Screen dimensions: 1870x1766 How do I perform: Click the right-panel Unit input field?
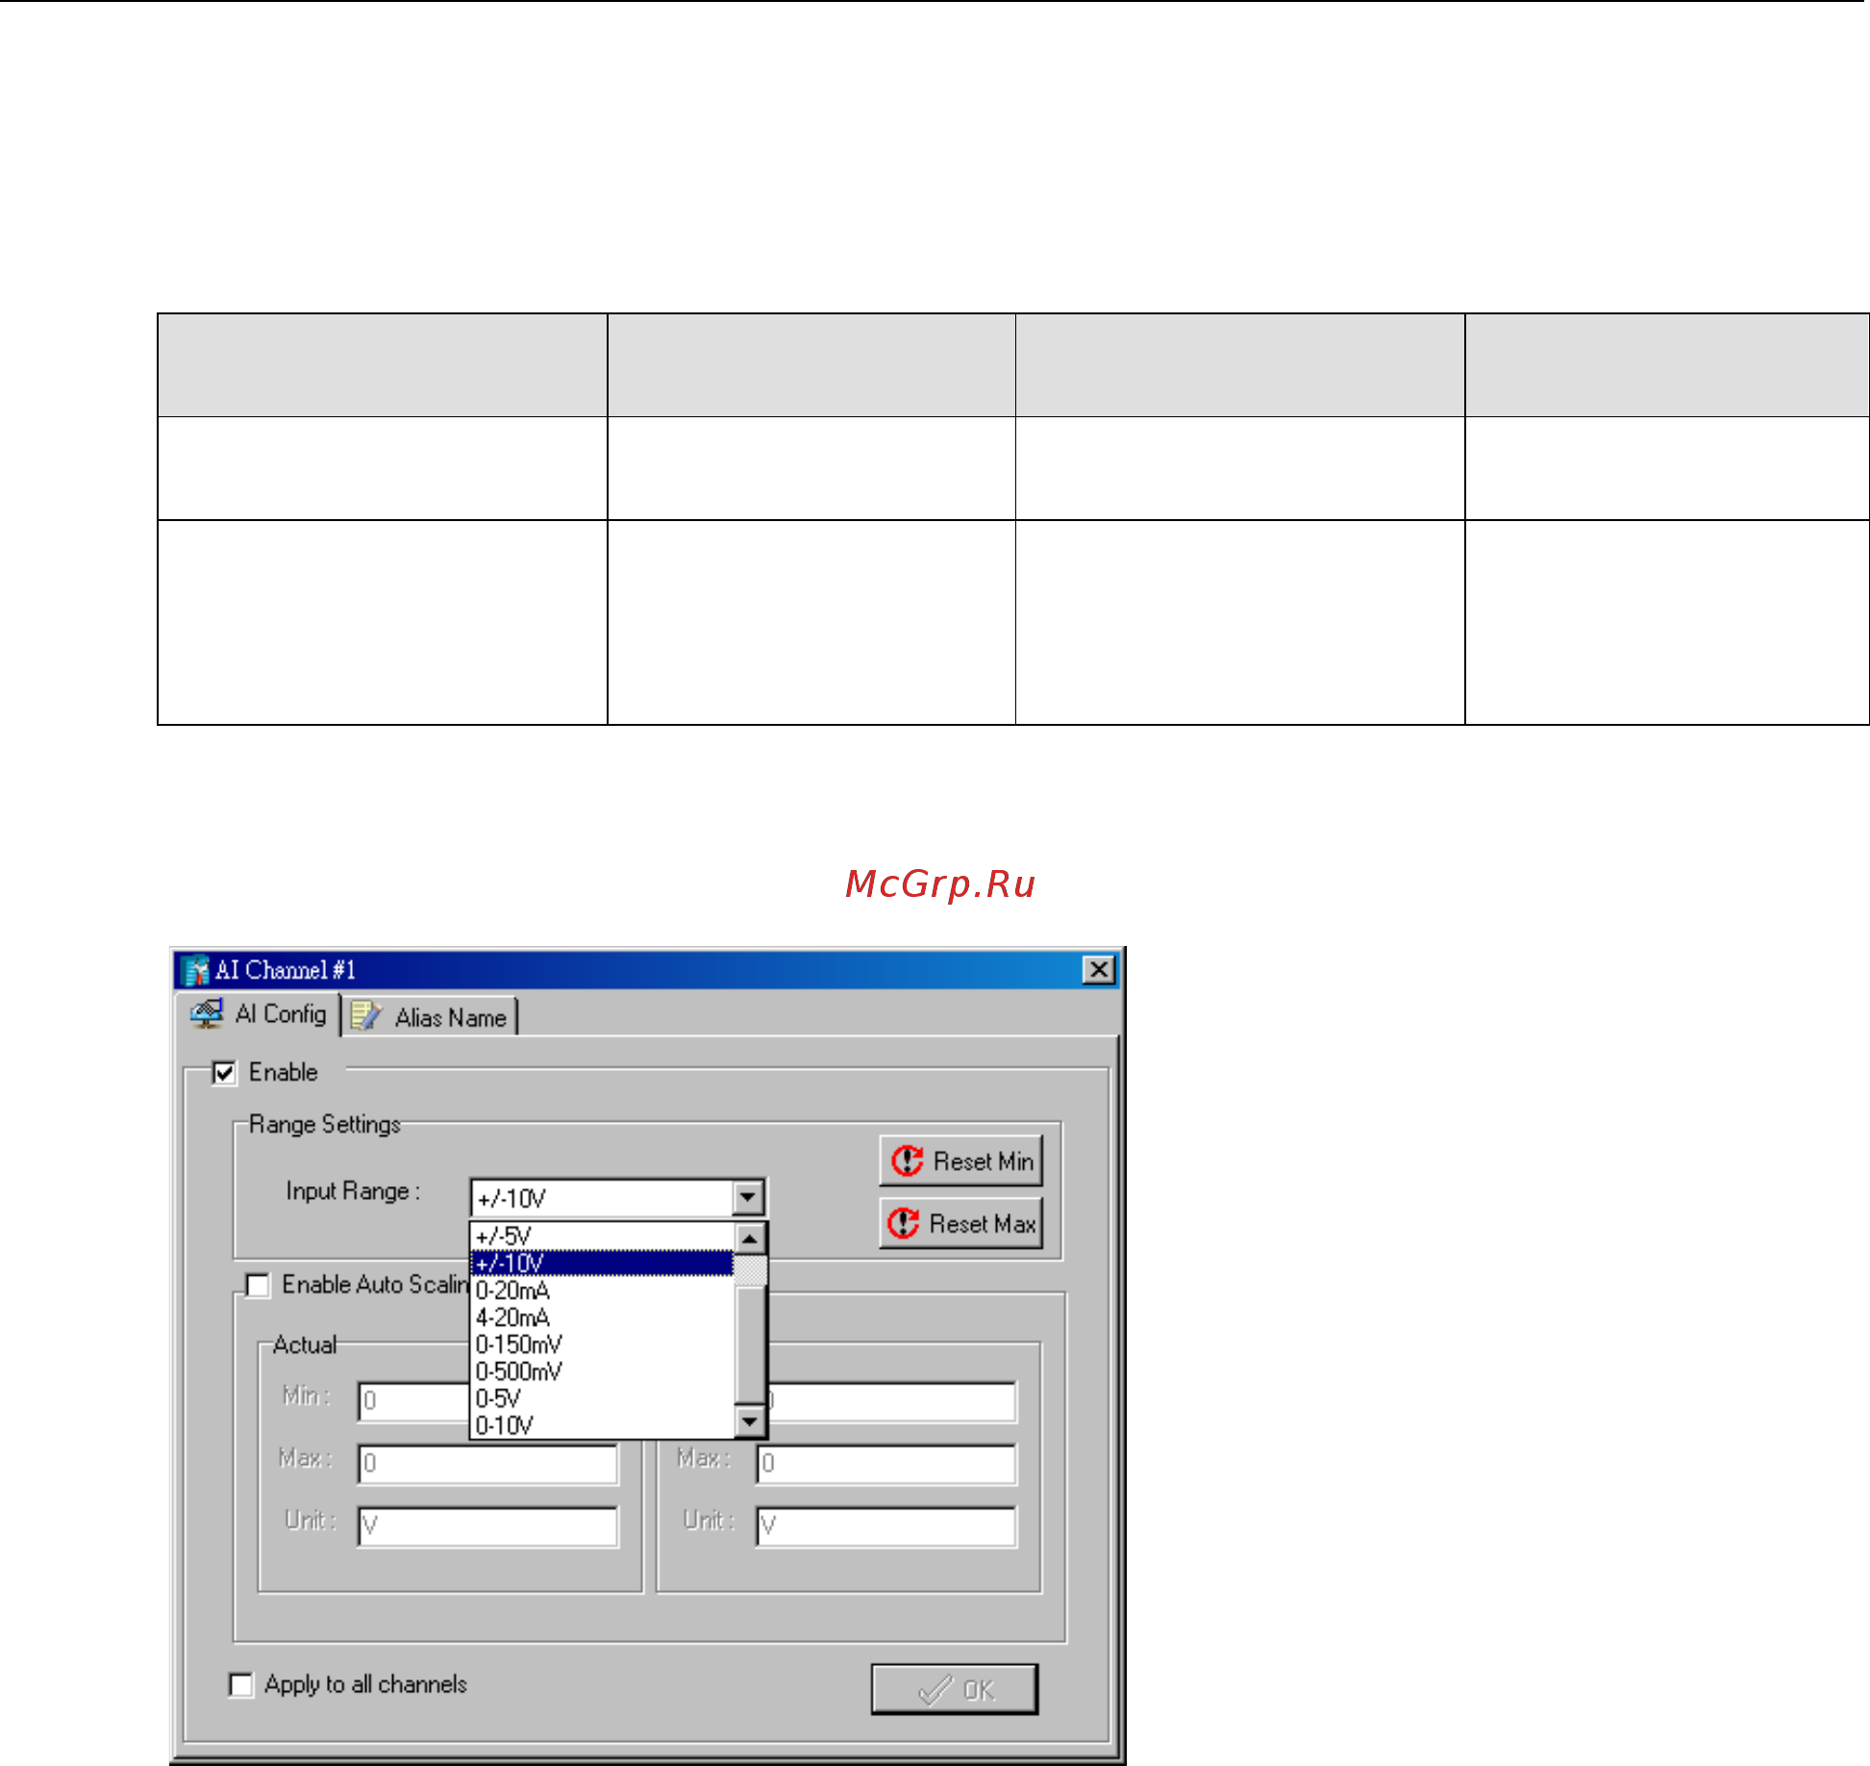(x=886, y=1527)
